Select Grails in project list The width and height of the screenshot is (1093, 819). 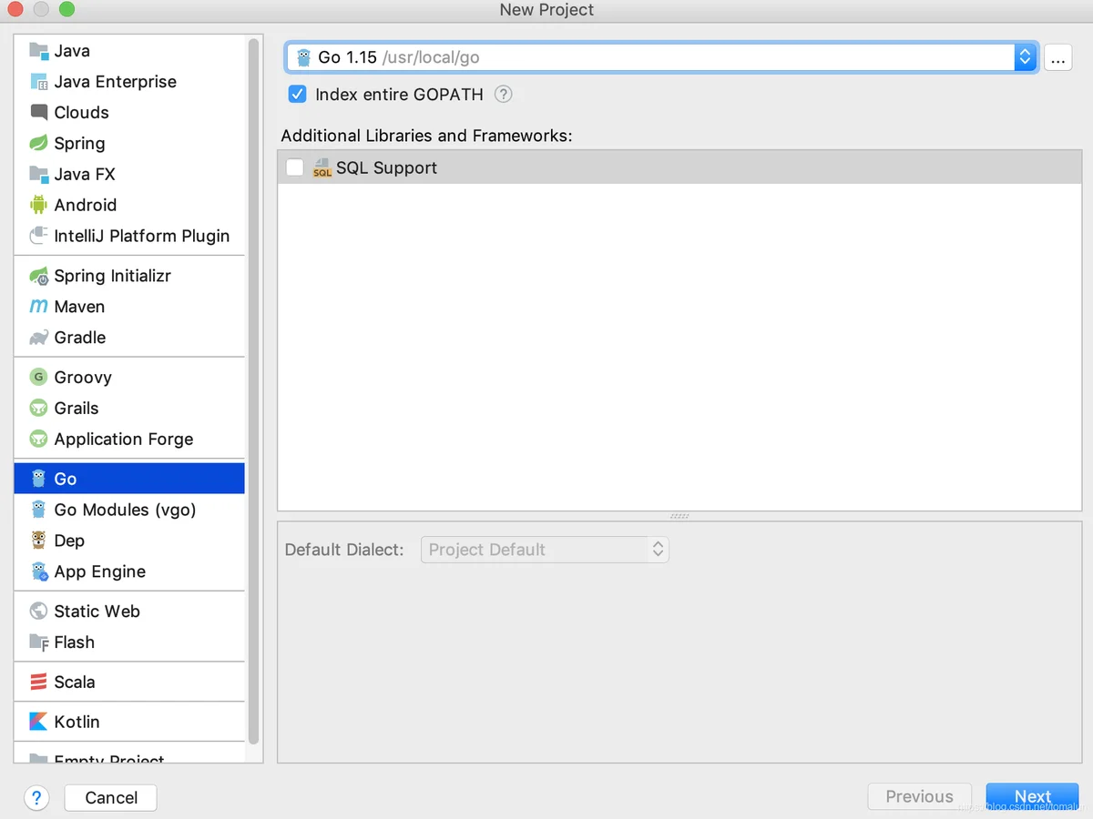[129, 408]
